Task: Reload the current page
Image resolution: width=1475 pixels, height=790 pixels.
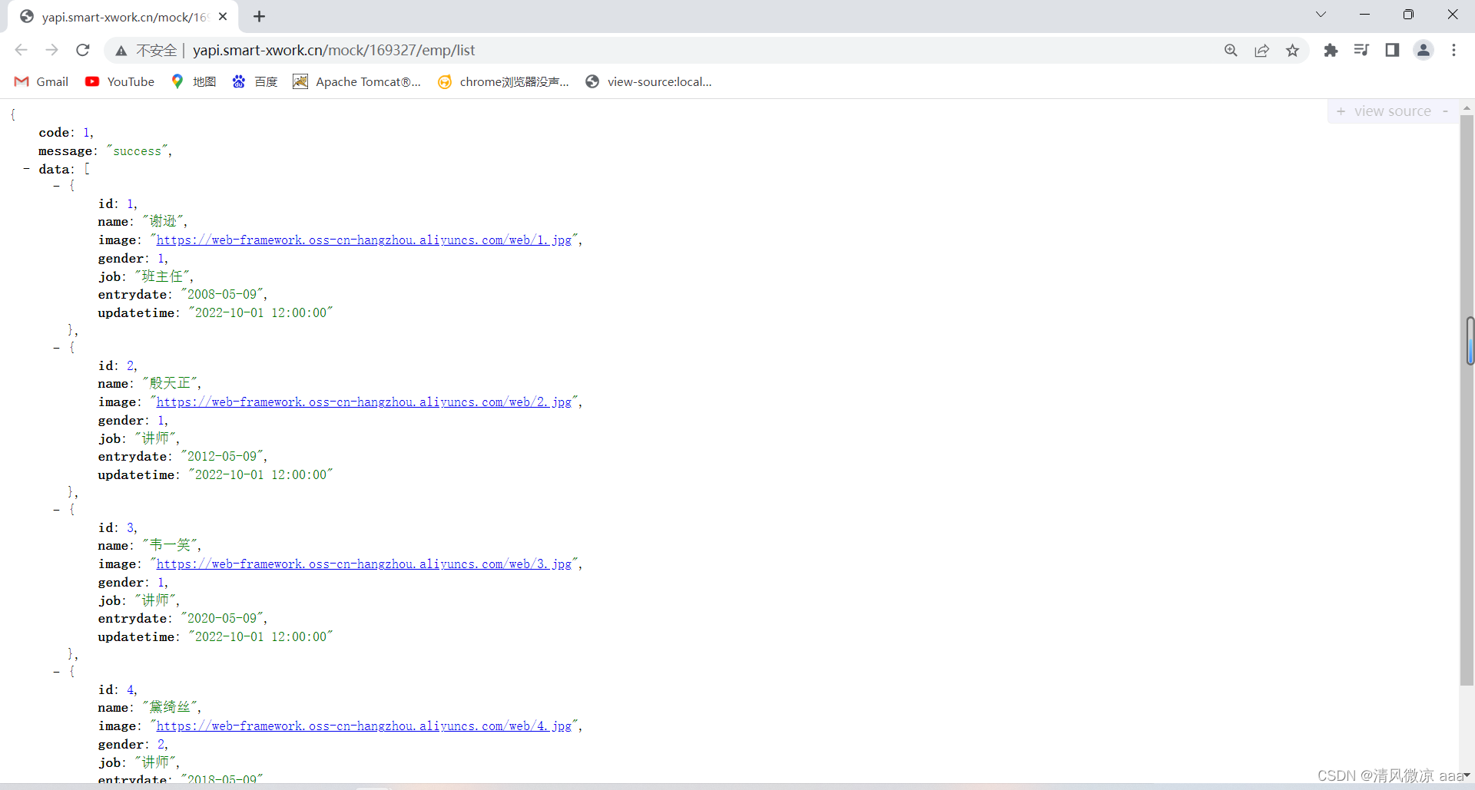Action: pyautogui.click(x=83, y=50)
